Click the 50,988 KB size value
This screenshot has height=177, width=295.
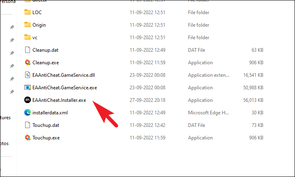pyautogui.click(x=253, y=88)
